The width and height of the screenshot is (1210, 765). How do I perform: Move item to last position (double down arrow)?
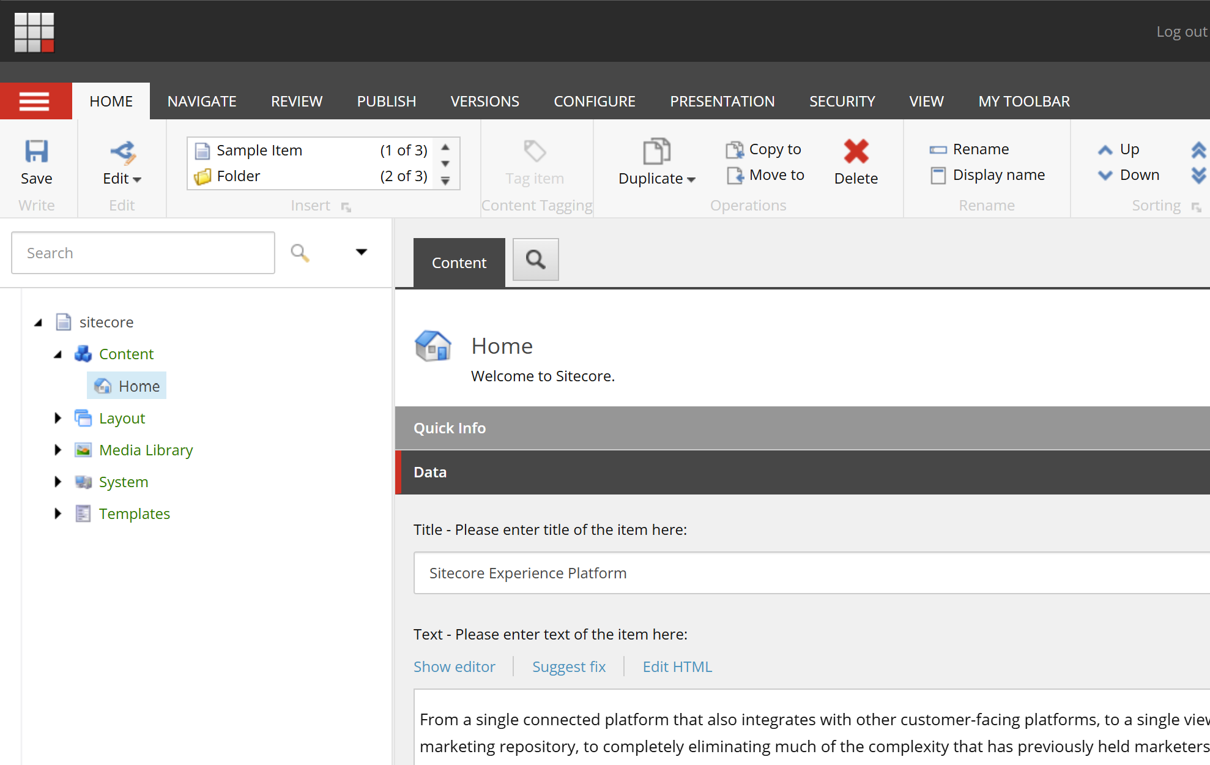[1199, 176]
